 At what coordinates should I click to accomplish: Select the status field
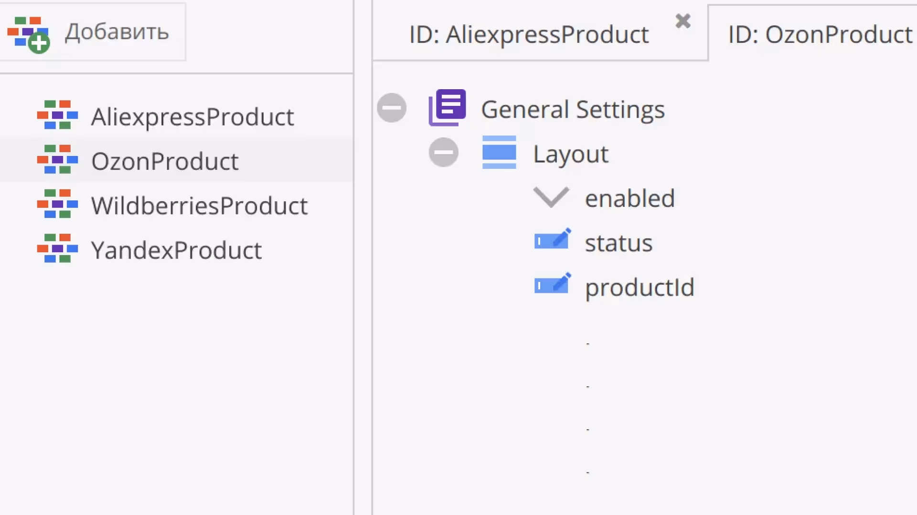click(x=618, y=243)
